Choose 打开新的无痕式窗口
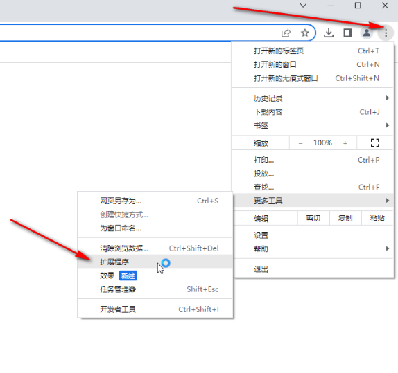This screenshot has height=373, width=398. point(313,78)
